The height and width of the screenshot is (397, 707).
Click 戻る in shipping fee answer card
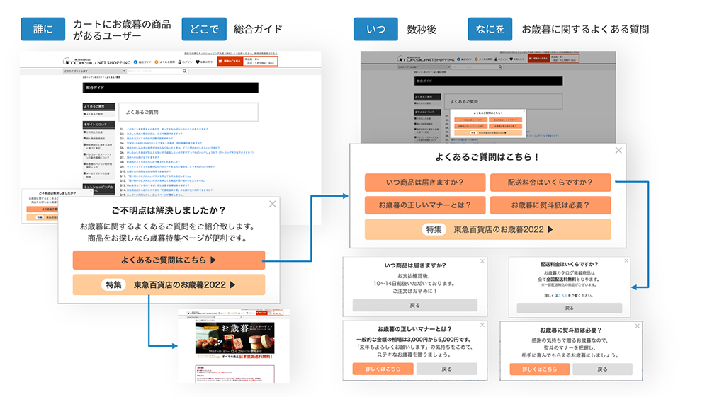point(569,308)
